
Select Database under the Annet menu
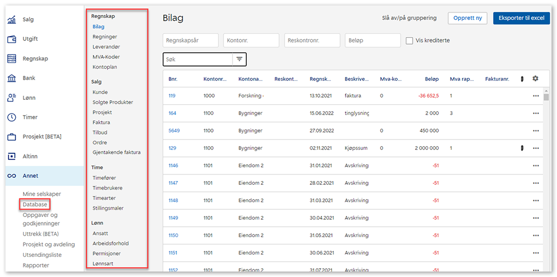click(x=35, y=204)
